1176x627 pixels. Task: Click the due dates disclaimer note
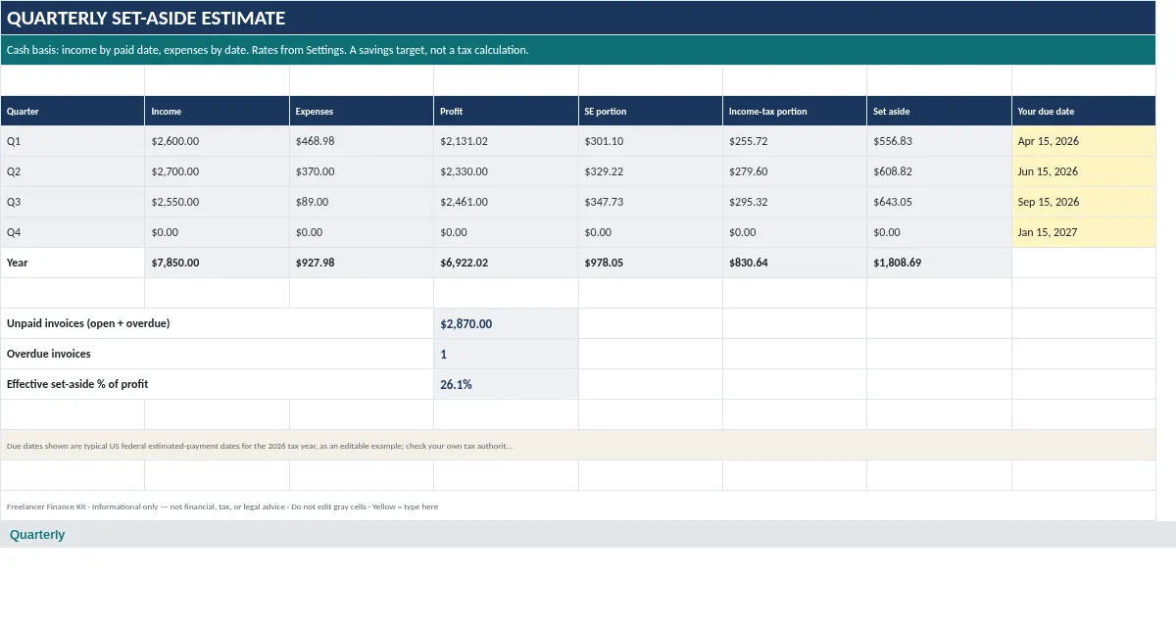tap(578, 445)
